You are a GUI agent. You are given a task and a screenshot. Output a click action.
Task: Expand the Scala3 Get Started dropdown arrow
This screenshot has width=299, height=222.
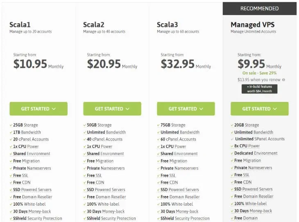[x=201, y=109]
